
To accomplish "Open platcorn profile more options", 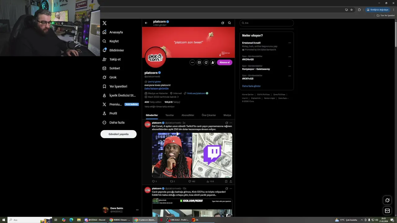I will [192, 62].
